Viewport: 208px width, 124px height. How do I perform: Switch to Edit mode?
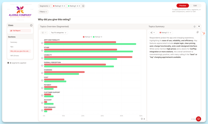(x=195, y=6)
